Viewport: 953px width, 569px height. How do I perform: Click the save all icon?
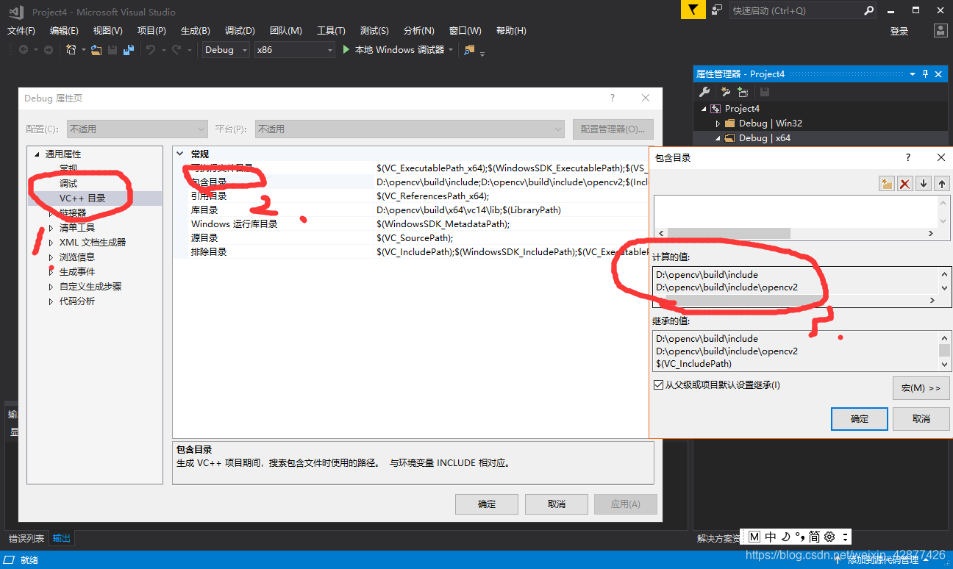tap(129, 50)
